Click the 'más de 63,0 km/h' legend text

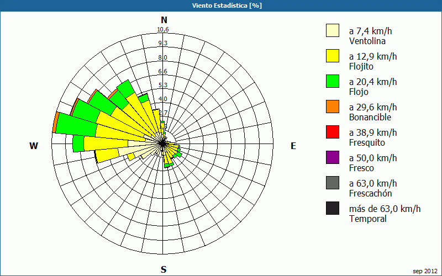click(385, 209)
